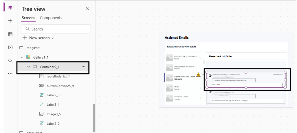Open Container9_1 more options menu

pos(83,67)
